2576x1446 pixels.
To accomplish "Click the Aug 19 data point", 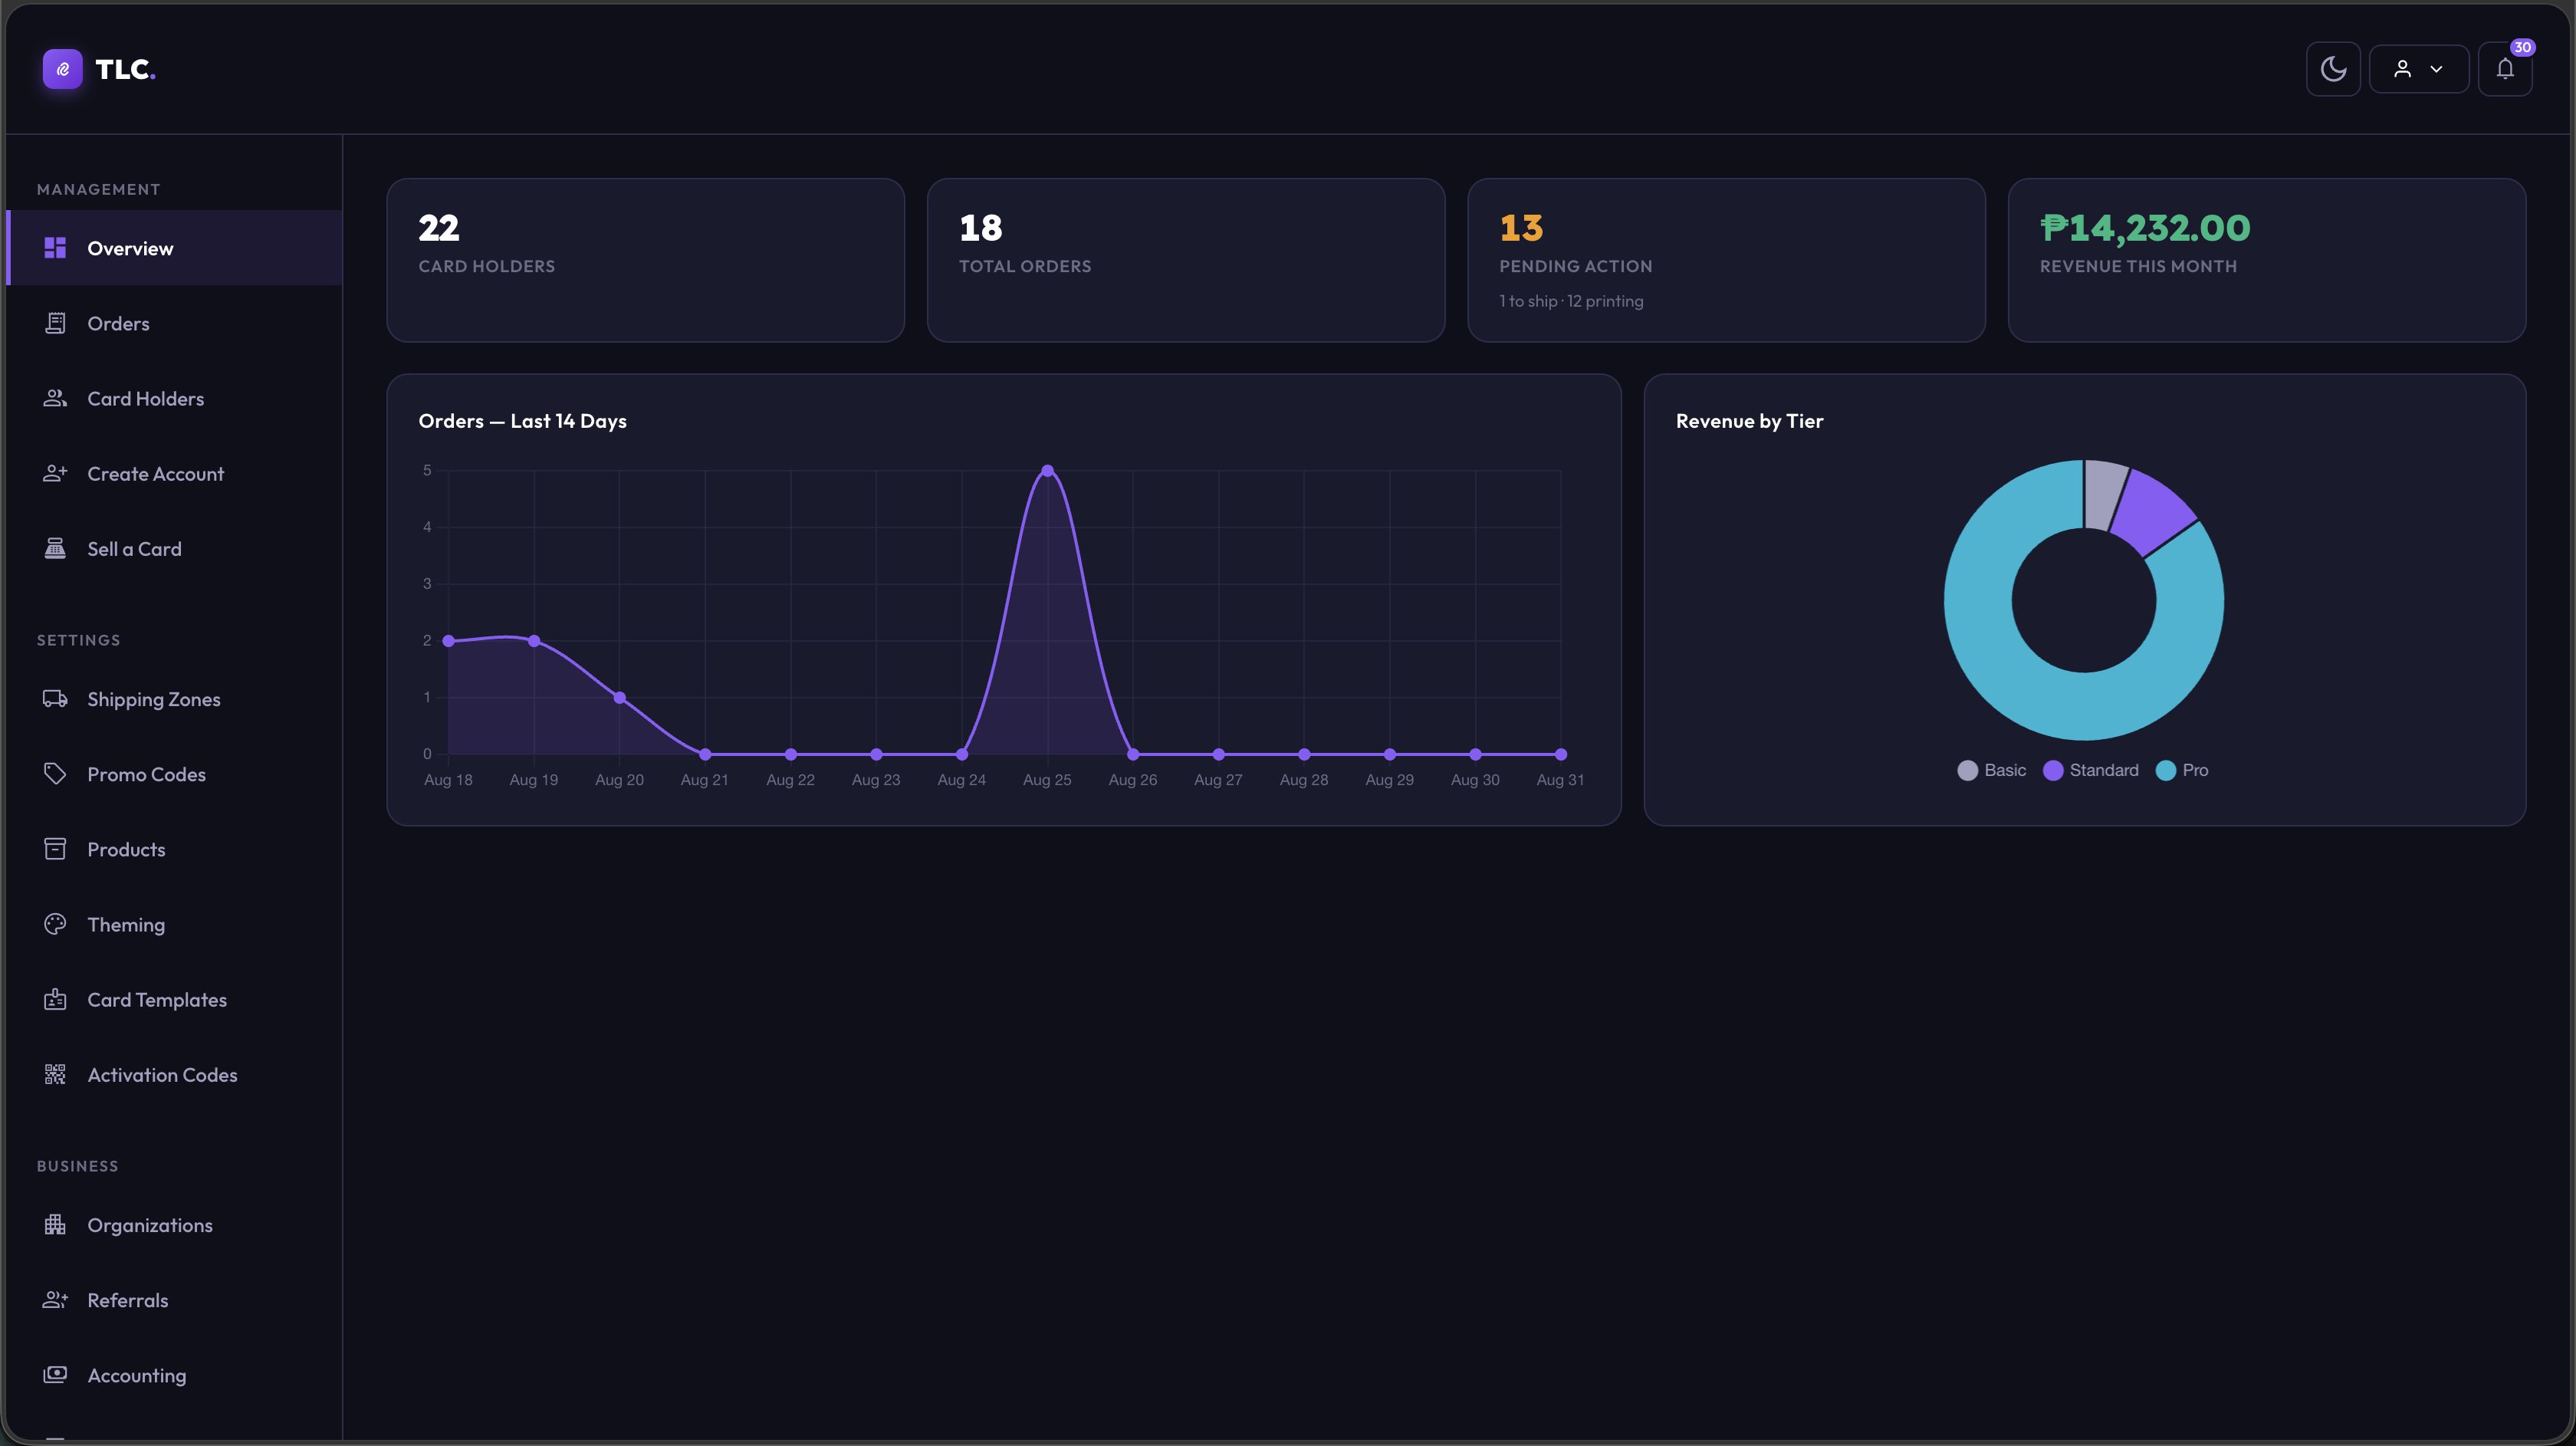I will [534, 640].
